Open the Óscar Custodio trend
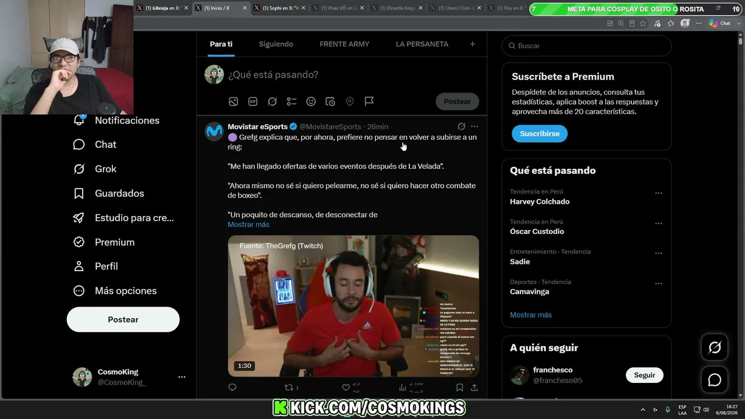 click(x=537, y=231)
